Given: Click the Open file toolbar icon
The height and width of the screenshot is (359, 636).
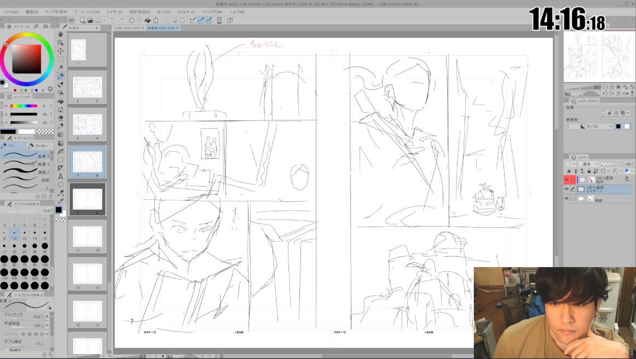Looking at the screenshot, I should coord(90,20).
